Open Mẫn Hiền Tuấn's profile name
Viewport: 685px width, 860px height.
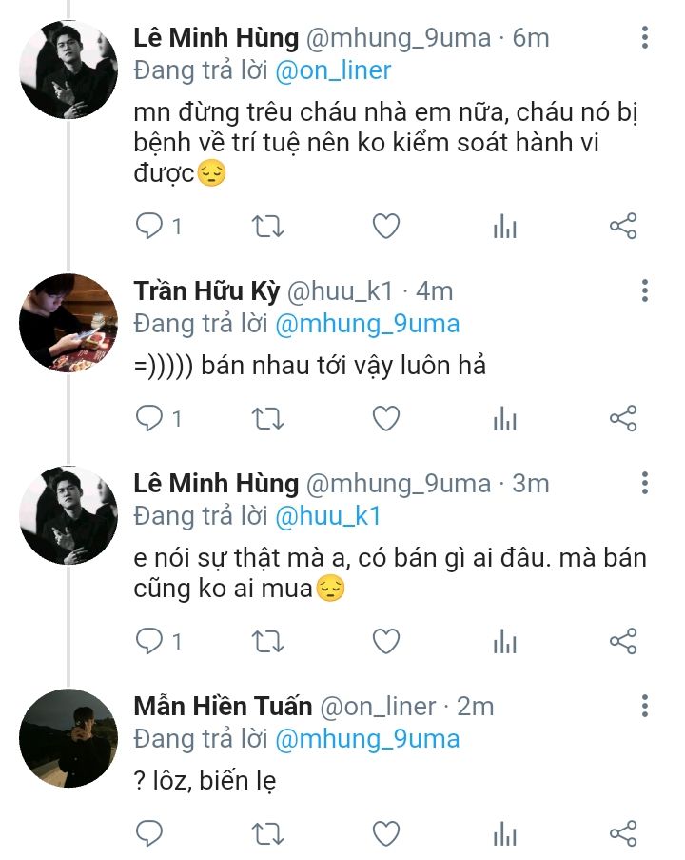pyautogui.click(x=223, y=706)
